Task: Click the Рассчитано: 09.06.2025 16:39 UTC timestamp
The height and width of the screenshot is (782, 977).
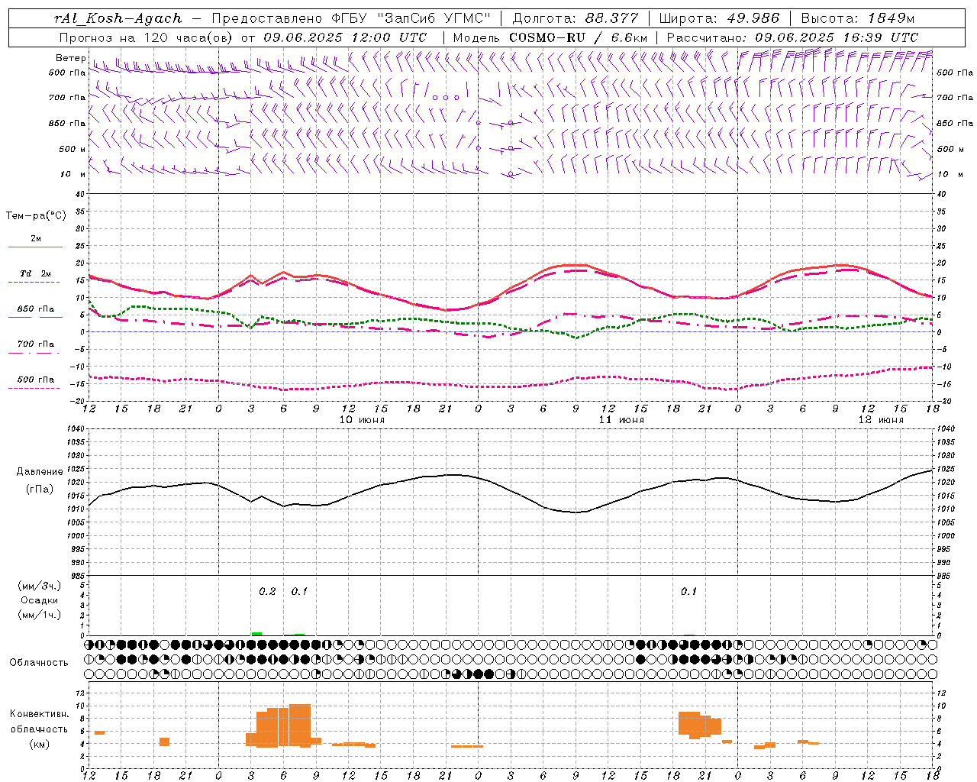Action: 792,37
